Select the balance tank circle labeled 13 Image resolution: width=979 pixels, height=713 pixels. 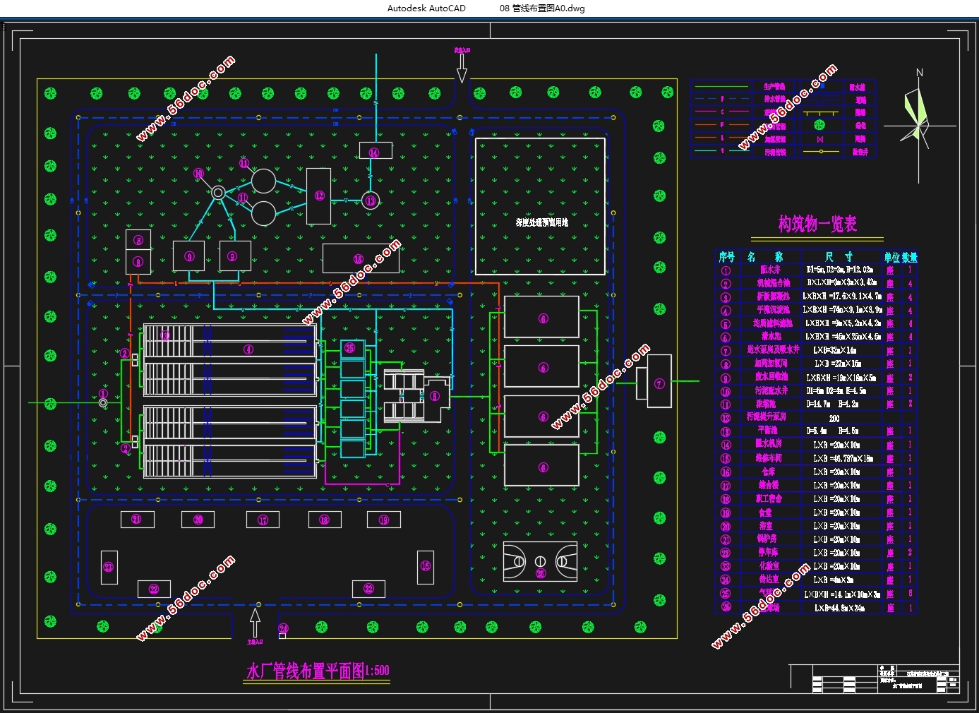pos(370,200)
